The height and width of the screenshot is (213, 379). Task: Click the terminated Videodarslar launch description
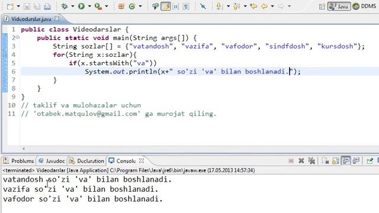(x=129, y=170)
